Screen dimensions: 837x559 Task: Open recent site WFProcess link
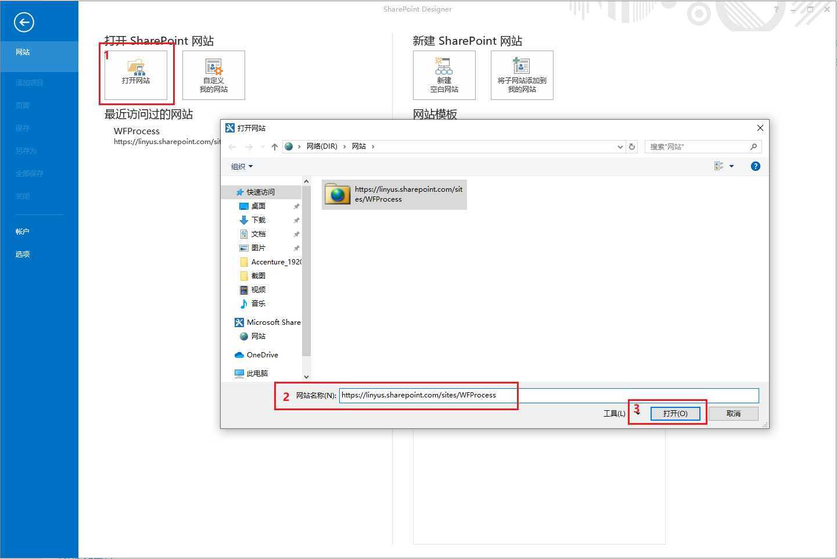tap(167, 136)
